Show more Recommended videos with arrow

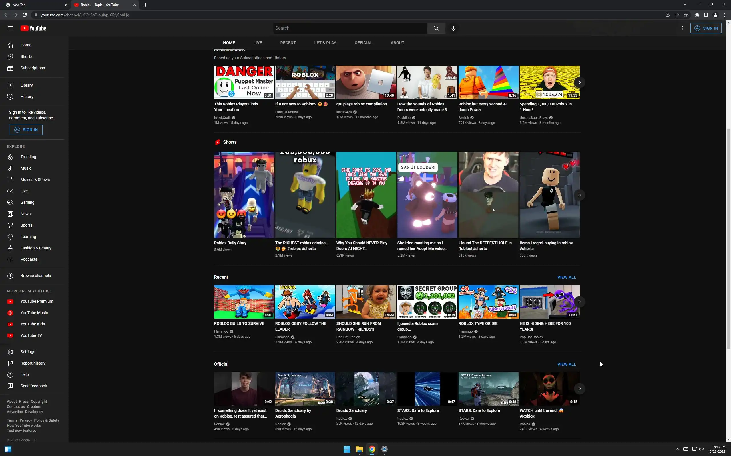[x=579, y=82]
